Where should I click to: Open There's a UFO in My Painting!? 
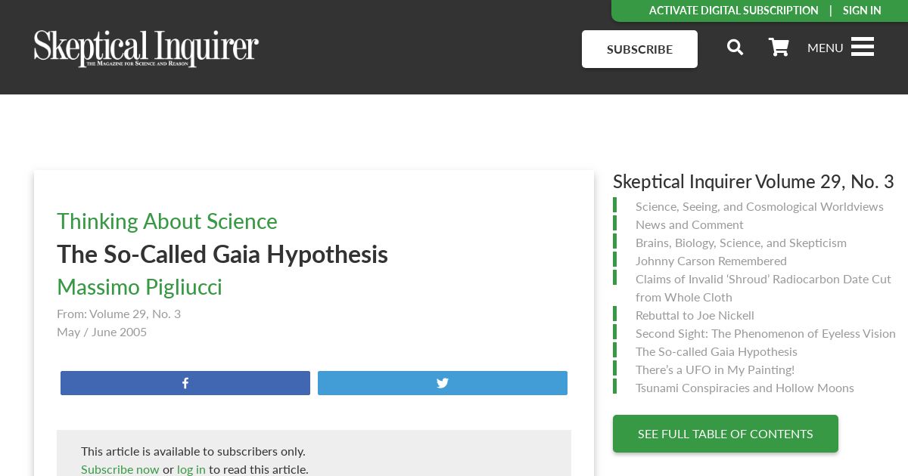(x=715, y=369)
